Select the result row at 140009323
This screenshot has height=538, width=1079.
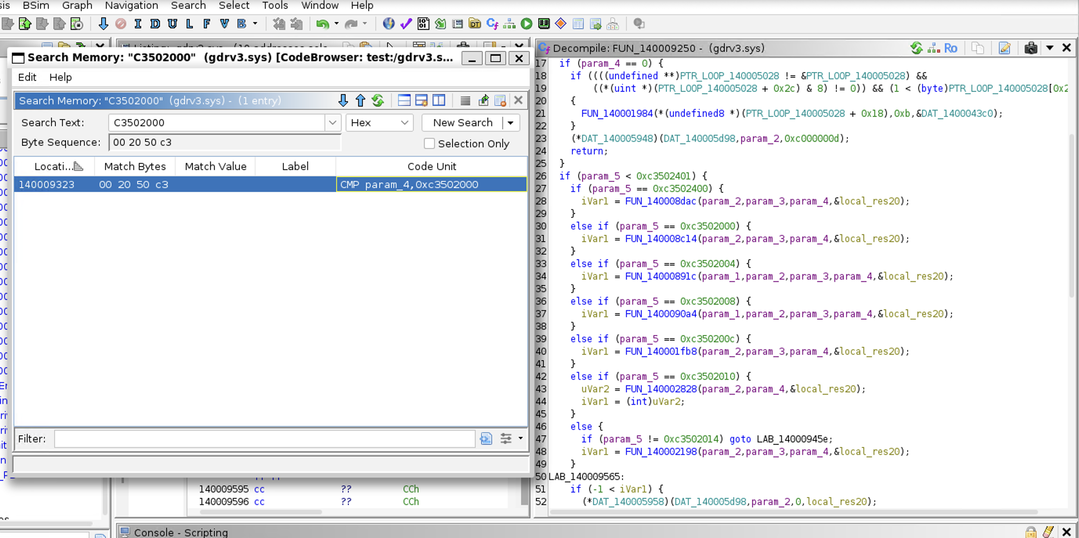point(271,185)
